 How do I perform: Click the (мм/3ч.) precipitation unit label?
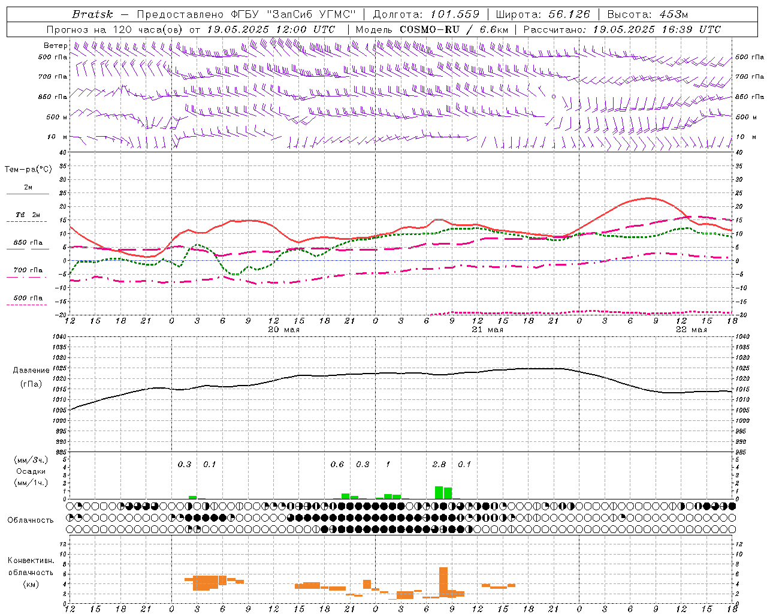click(31, 460)
